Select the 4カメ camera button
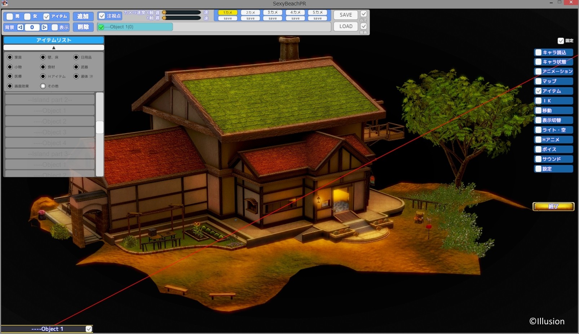 (295, 12)
